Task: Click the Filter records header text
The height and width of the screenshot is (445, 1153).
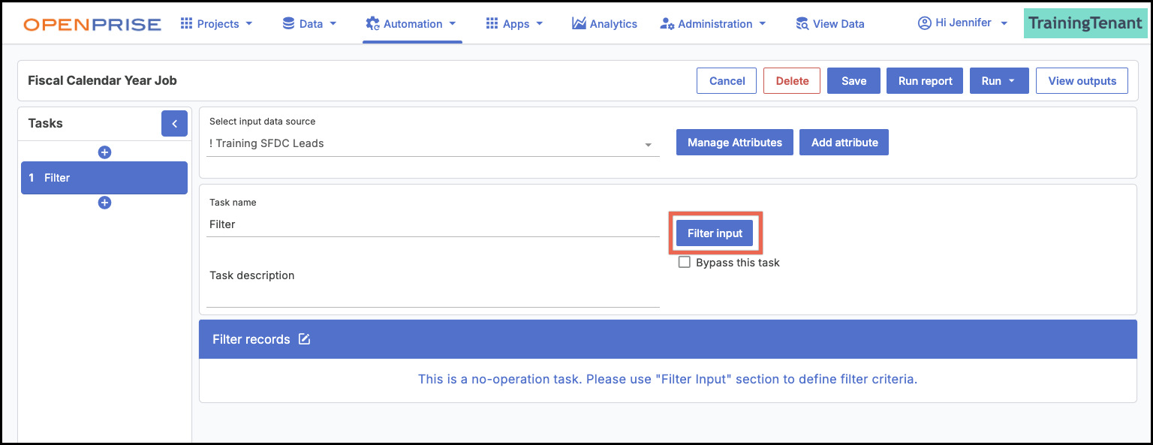Action: 251,339
